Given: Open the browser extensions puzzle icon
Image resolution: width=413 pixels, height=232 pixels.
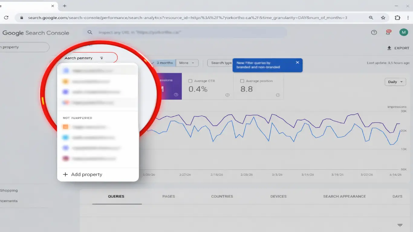Looking at the screenshot, I should click(398, 18).
